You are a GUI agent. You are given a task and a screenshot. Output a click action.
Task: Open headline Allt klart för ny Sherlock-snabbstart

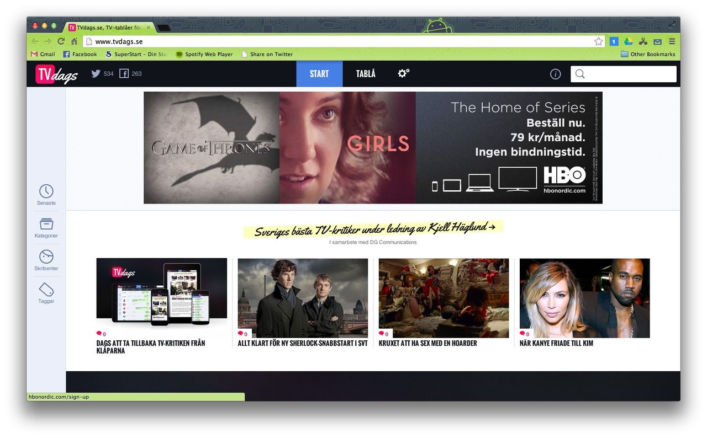click(303, 343)
